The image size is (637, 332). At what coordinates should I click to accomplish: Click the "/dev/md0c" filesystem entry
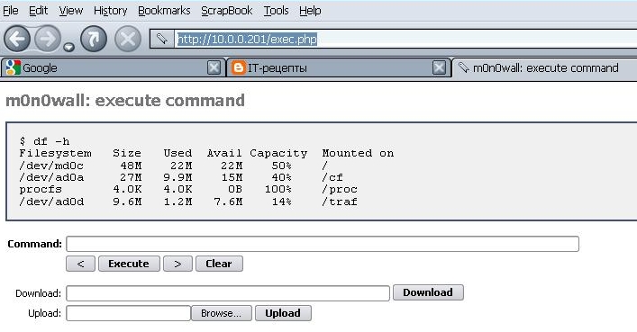(x=51, y=166)
